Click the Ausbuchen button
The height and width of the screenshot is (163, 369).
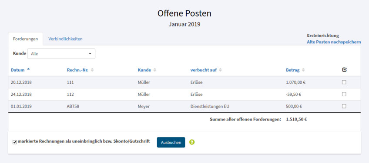pyautogui.click(x=171, y=142)
